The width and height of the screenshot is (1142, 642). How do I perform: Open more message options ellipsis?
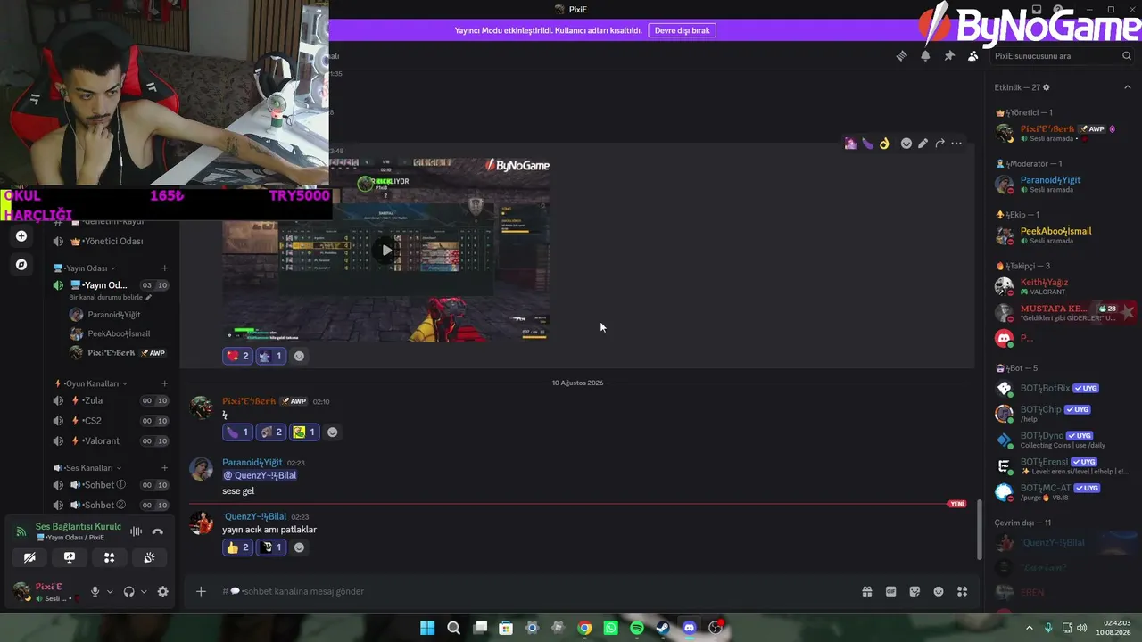(x=956, y=143)
